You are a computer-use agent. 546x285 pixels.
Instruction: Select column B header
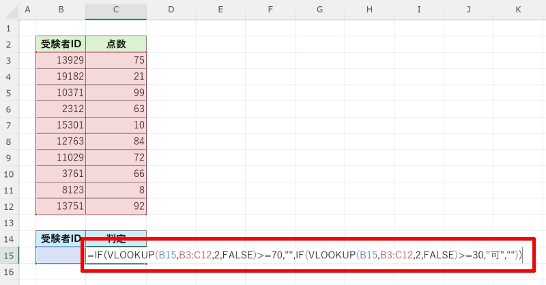click(x=61, y=10)
